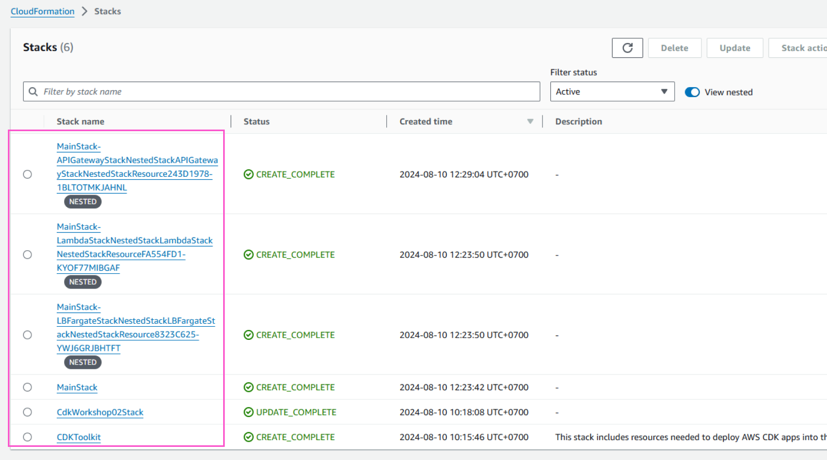This screenshot has height=460, width=827.
Task: Click NESTED badge under LBFargateStack
Action: tap(83, 362)
